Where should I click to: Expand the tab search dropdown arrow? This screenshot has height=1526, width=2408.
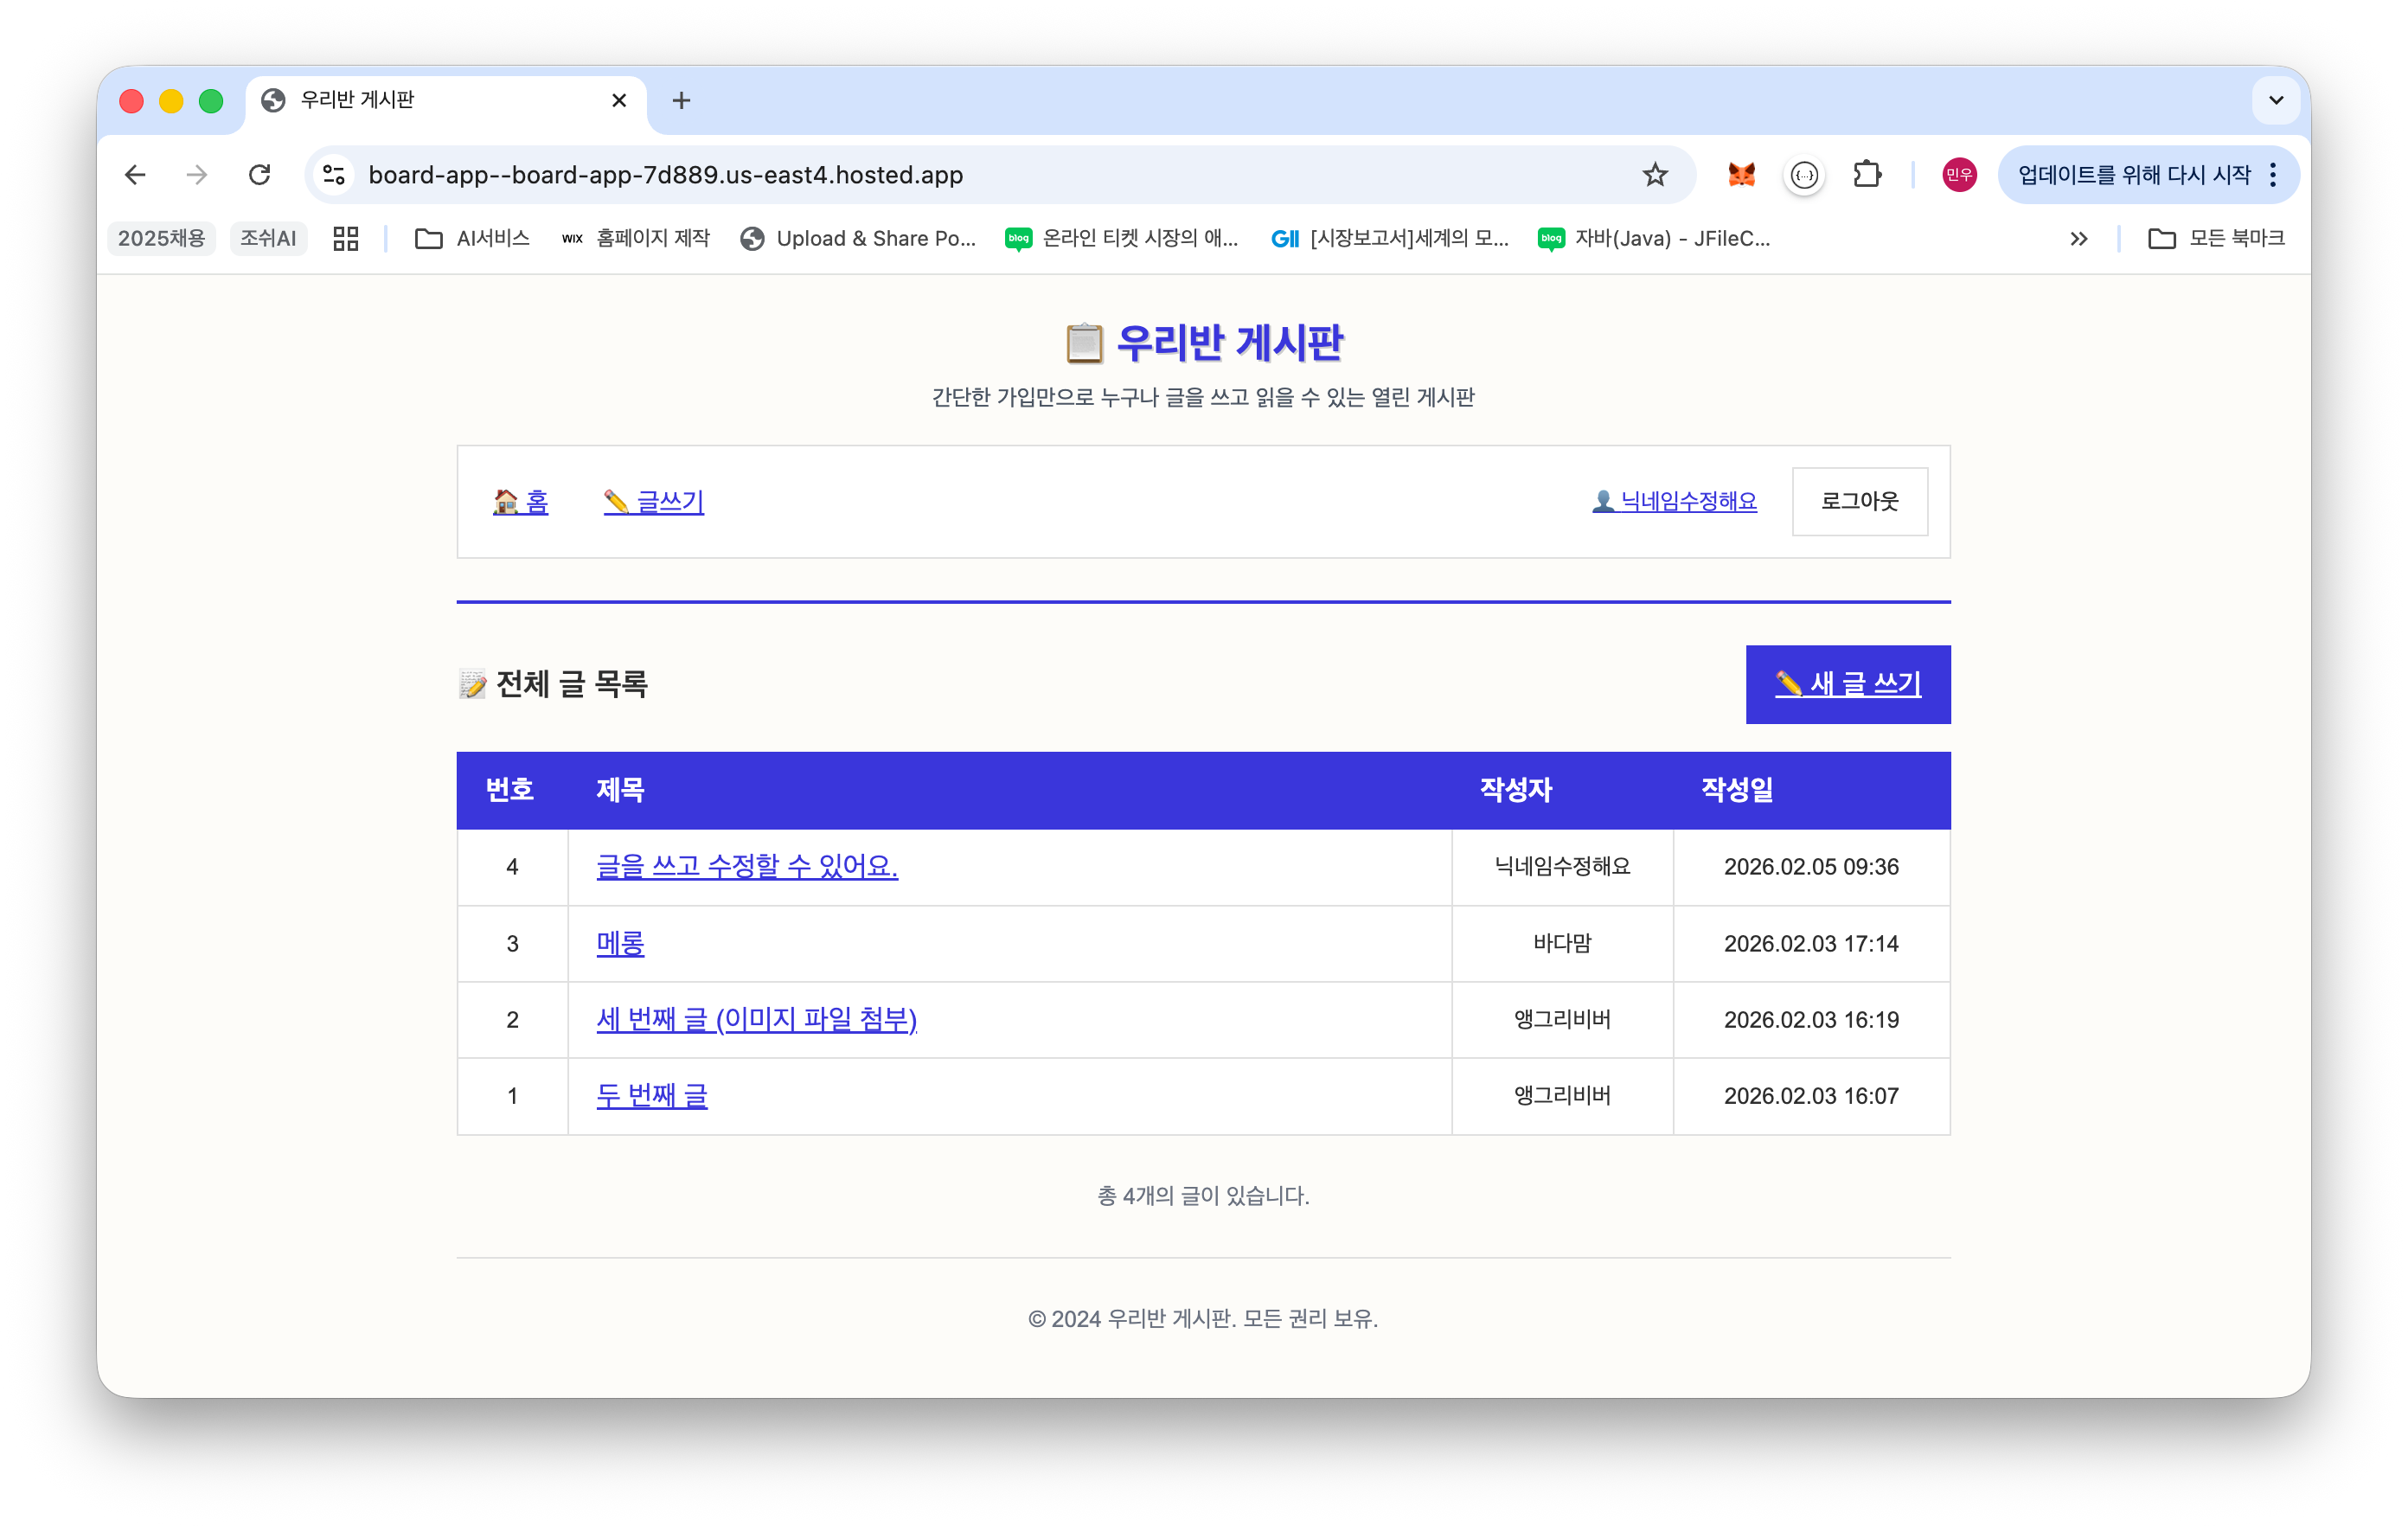pos(2275,100)
